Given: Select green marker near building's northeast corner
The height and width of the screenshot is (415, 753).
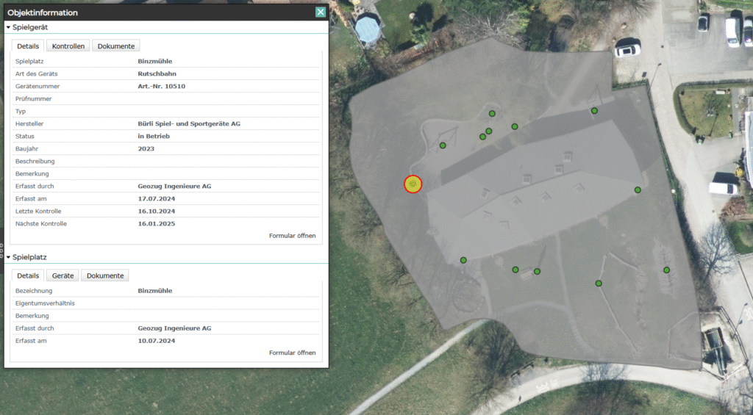Looking at the screenshot, I should (594, 111).
